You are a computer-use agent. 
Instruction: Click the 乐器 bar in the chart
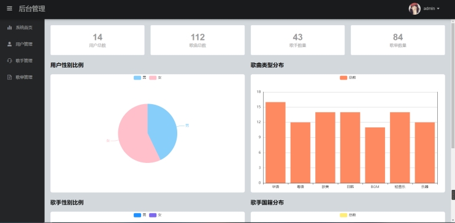tap(425, 153)
